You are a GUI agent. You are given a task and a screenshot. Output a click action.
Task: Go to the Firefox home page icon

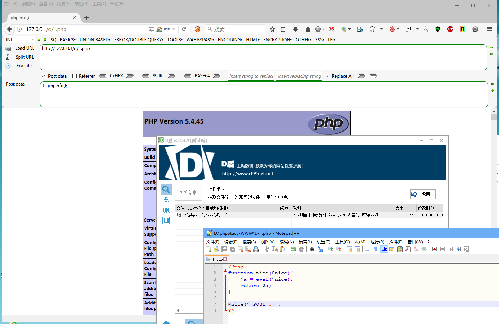(x=308, y=29)
